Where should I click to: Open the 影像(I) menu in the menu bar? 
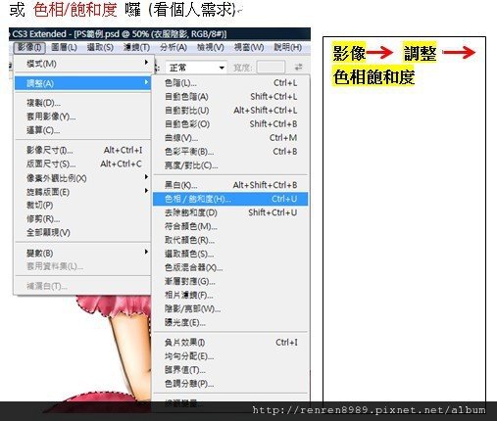click(29, 48)
